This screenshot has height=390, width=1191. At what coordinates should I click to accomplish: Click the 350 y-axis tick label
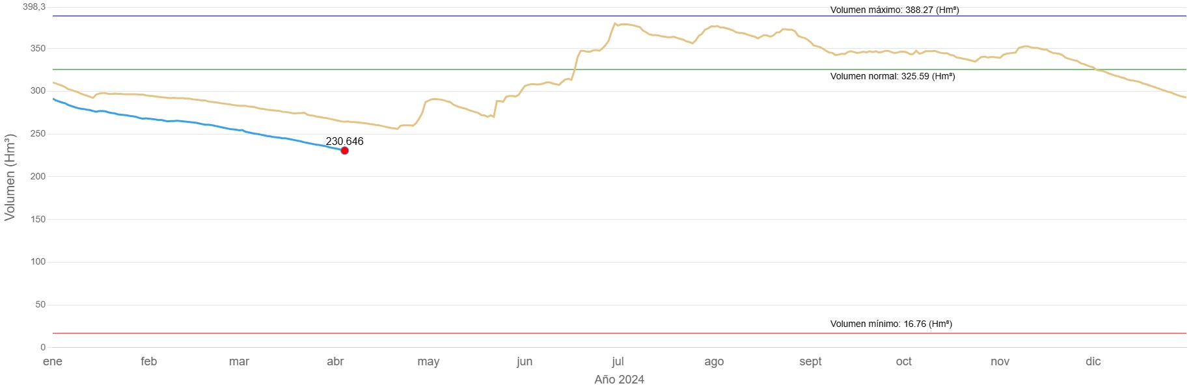(38, 48)
